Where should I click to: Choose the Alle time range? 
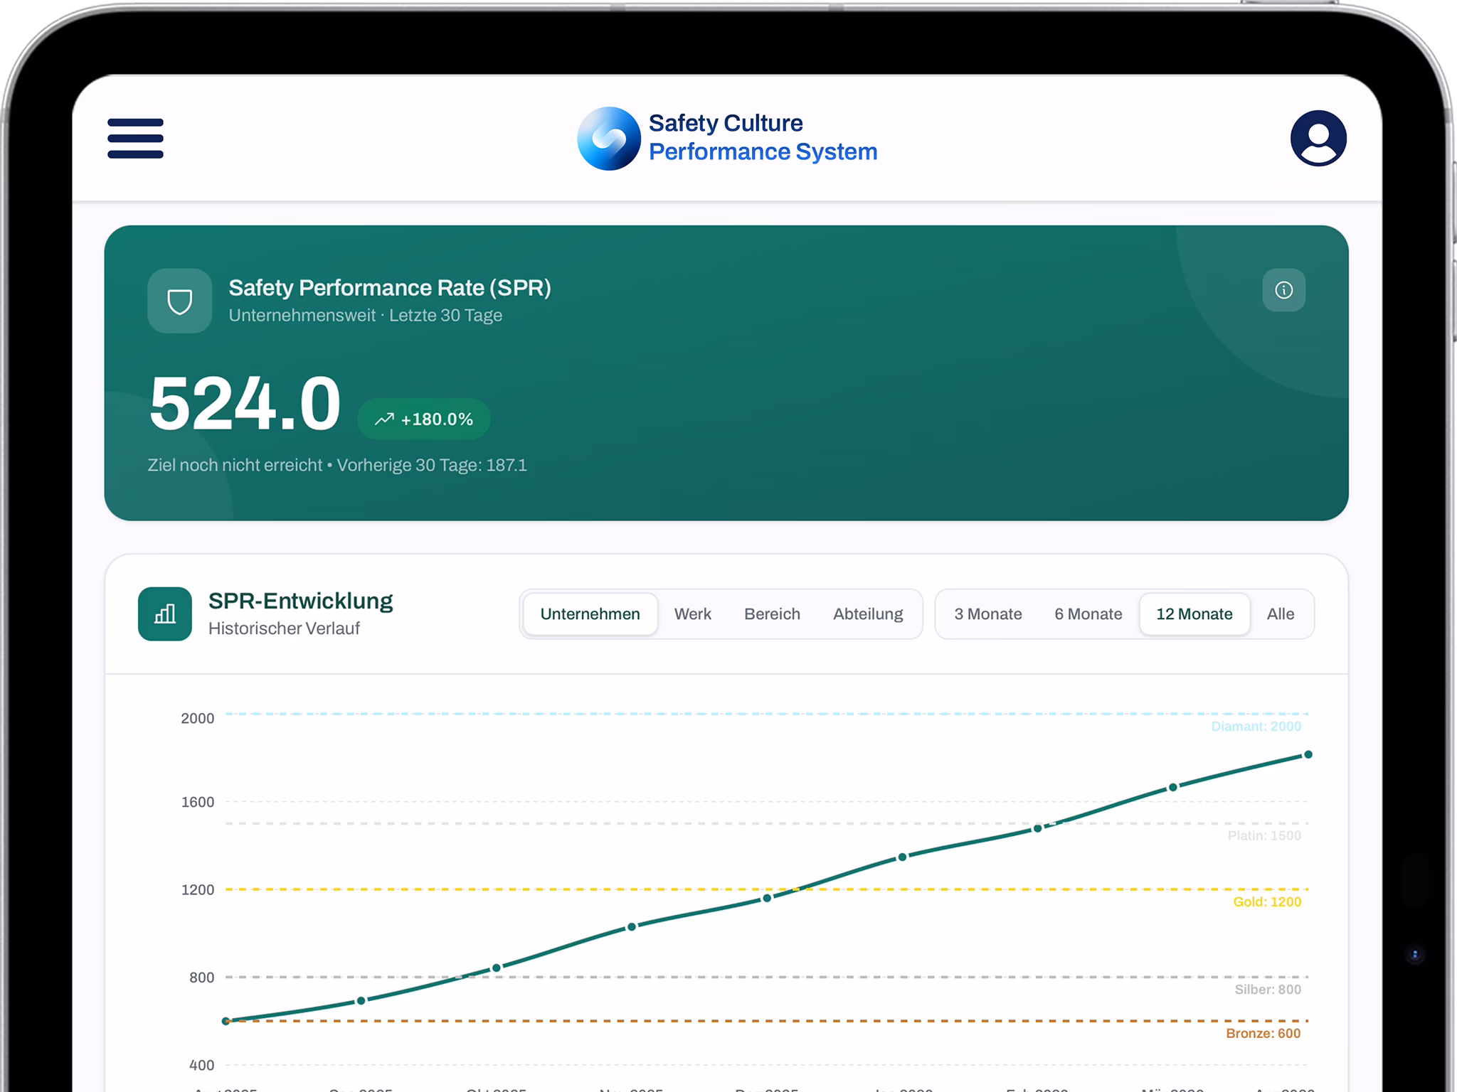tap(1280, 614)
